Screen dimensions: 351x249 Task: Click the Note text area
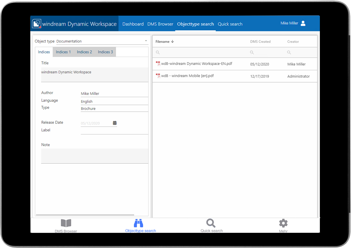click(x=95, y=156)
